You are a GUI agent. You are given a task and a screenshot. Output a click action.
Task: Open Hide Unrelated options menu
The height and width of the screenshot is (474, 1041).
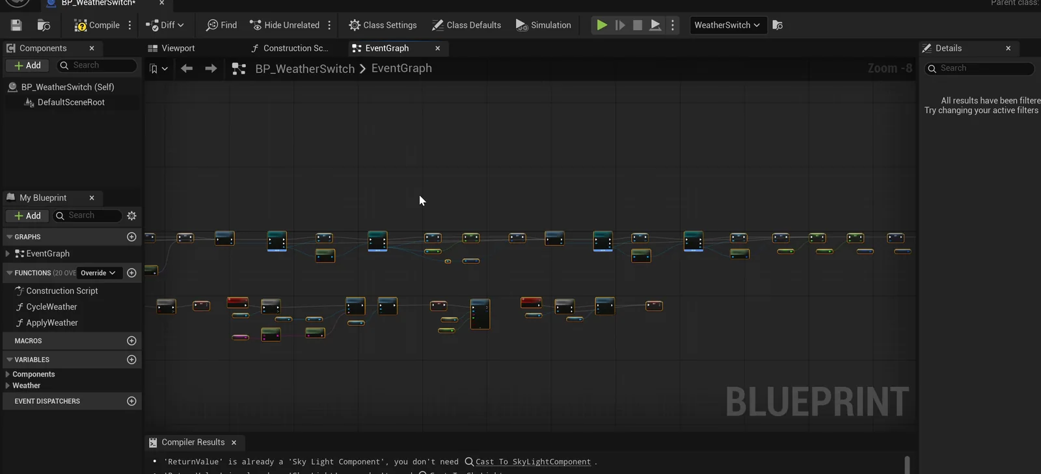pyautogui.click(x=329, y=25)
